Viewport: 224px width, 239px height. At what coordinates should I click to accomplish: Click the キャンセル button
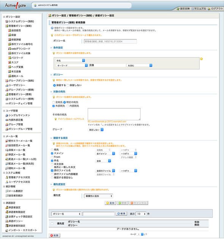pos(139,203)
